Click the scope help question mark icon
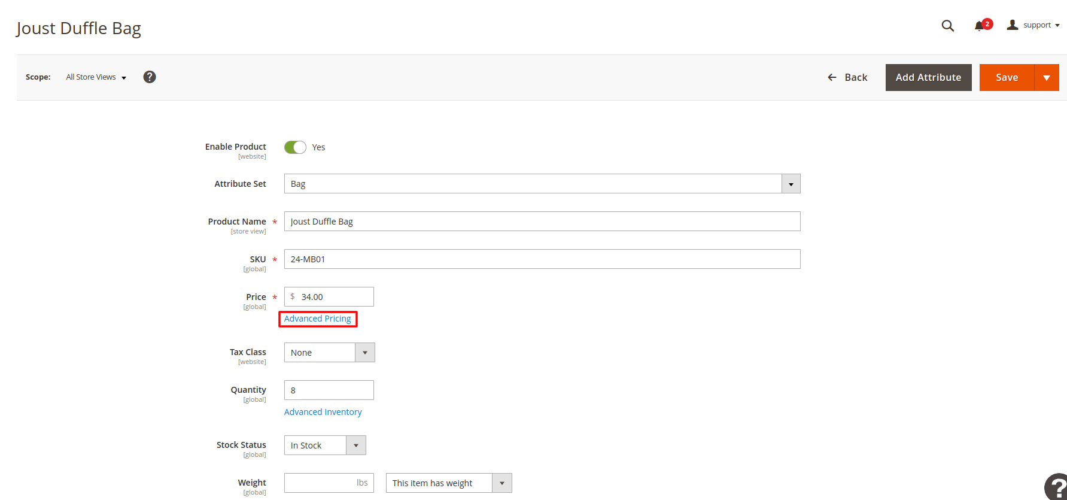This screenshot has width=1067, height=500. point(150,77)
